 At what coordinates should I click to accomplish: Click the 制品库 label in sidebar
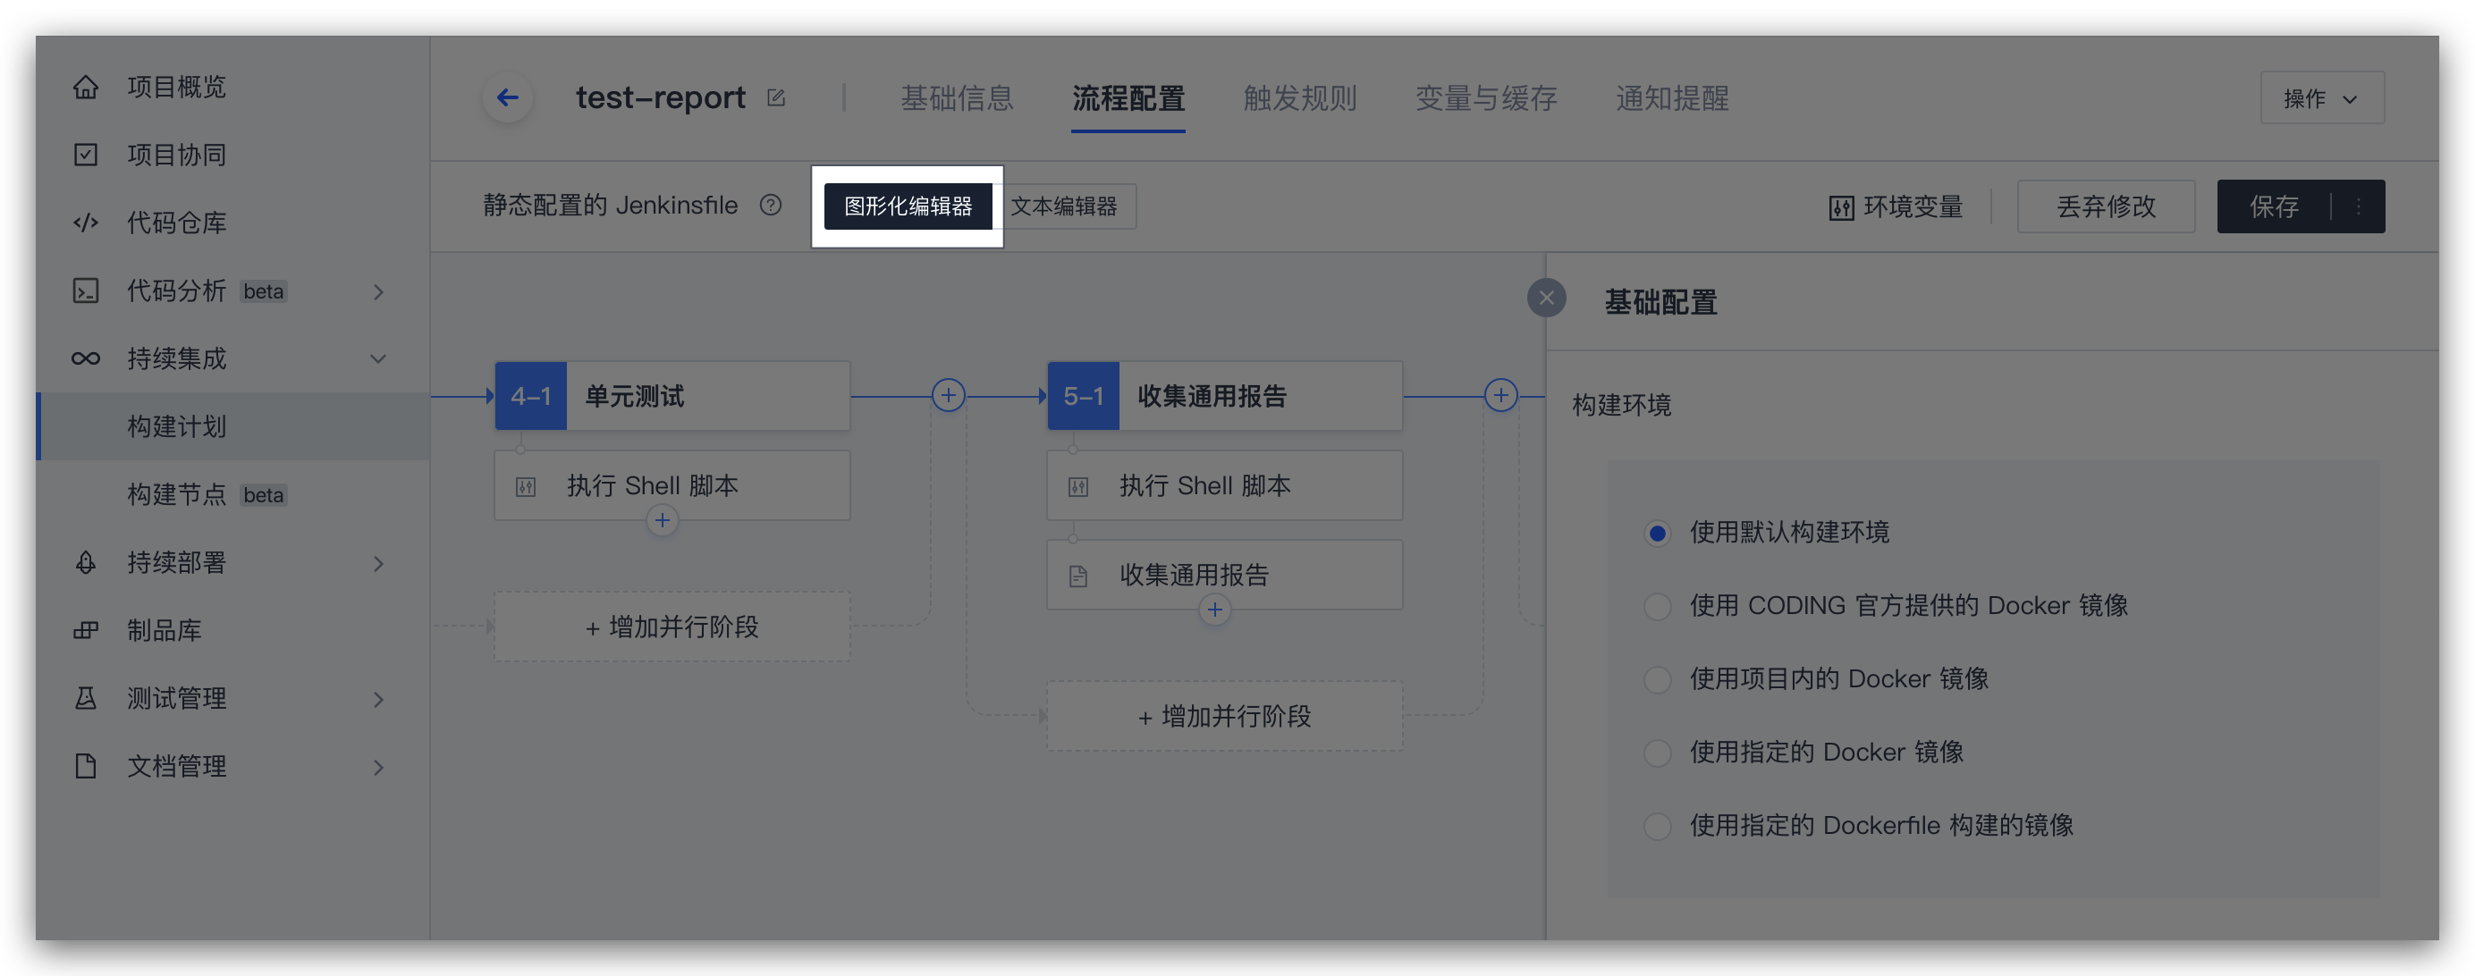[x=165, y=630]
